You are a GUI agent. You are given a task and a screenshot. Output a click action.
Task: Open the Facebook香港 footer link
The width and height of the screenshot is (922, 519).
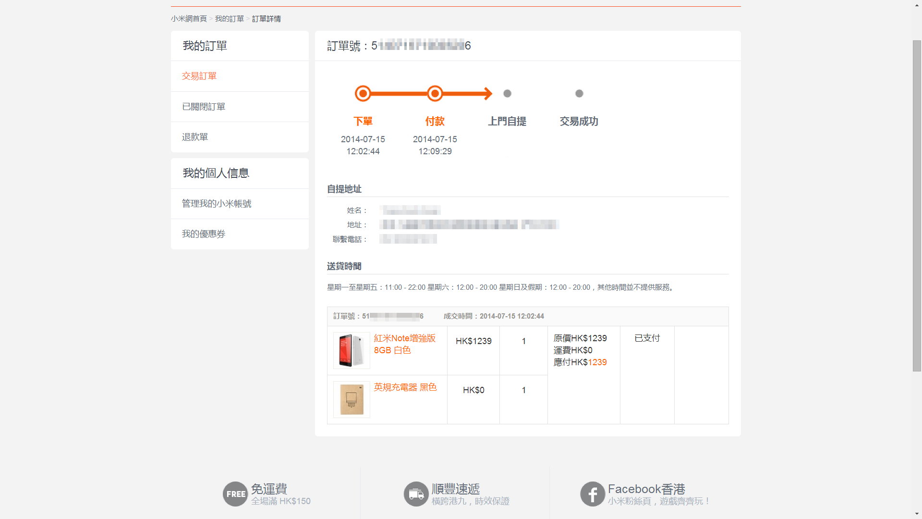pos(646,489)
